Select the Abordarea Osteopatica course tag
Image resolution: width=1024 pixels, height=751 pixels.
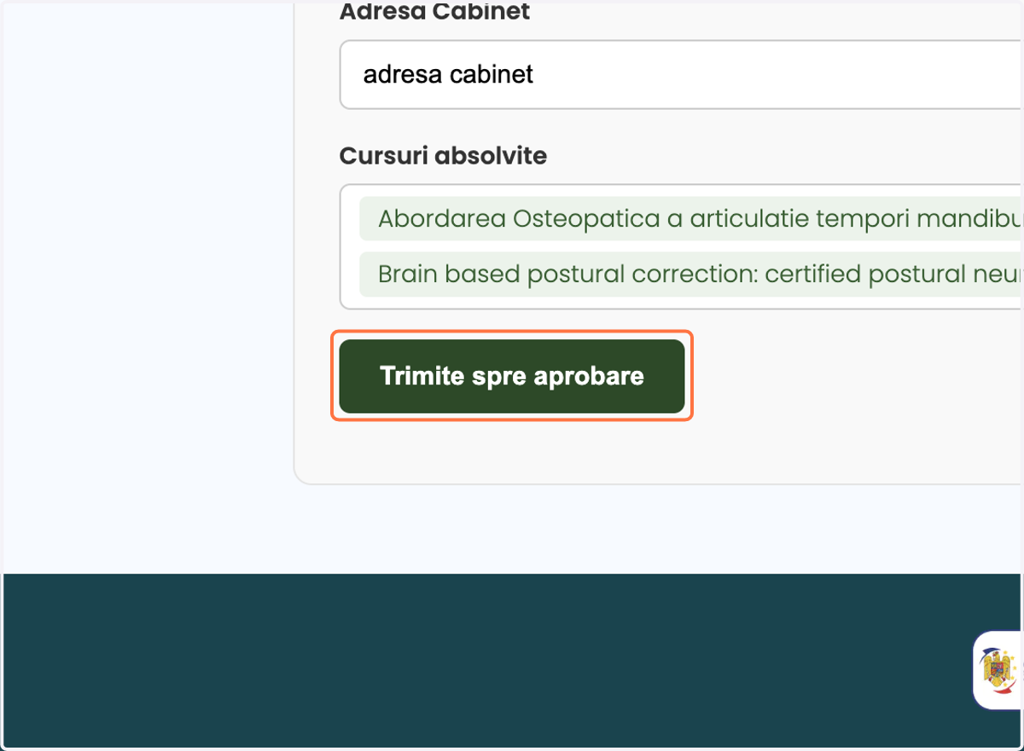point(691,219)
